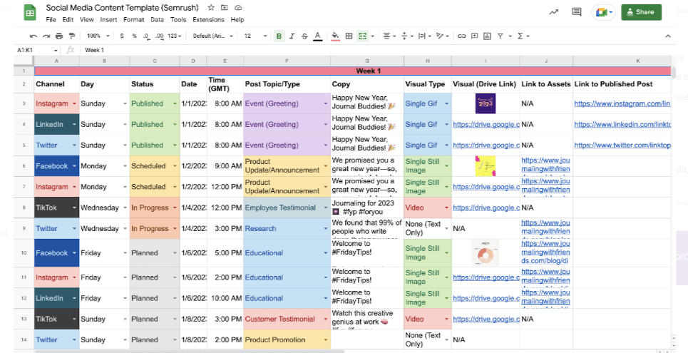This screenshot has width=688, height=353.
Task: Create a filter with funnel icon
Action: (500, 36)
